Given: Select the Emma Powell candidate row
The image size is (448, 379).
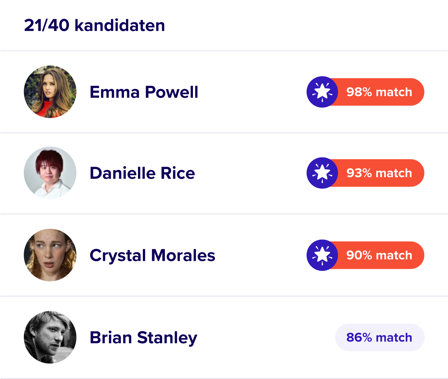Looking at the screenshot, I should click(x=224, y=92).
